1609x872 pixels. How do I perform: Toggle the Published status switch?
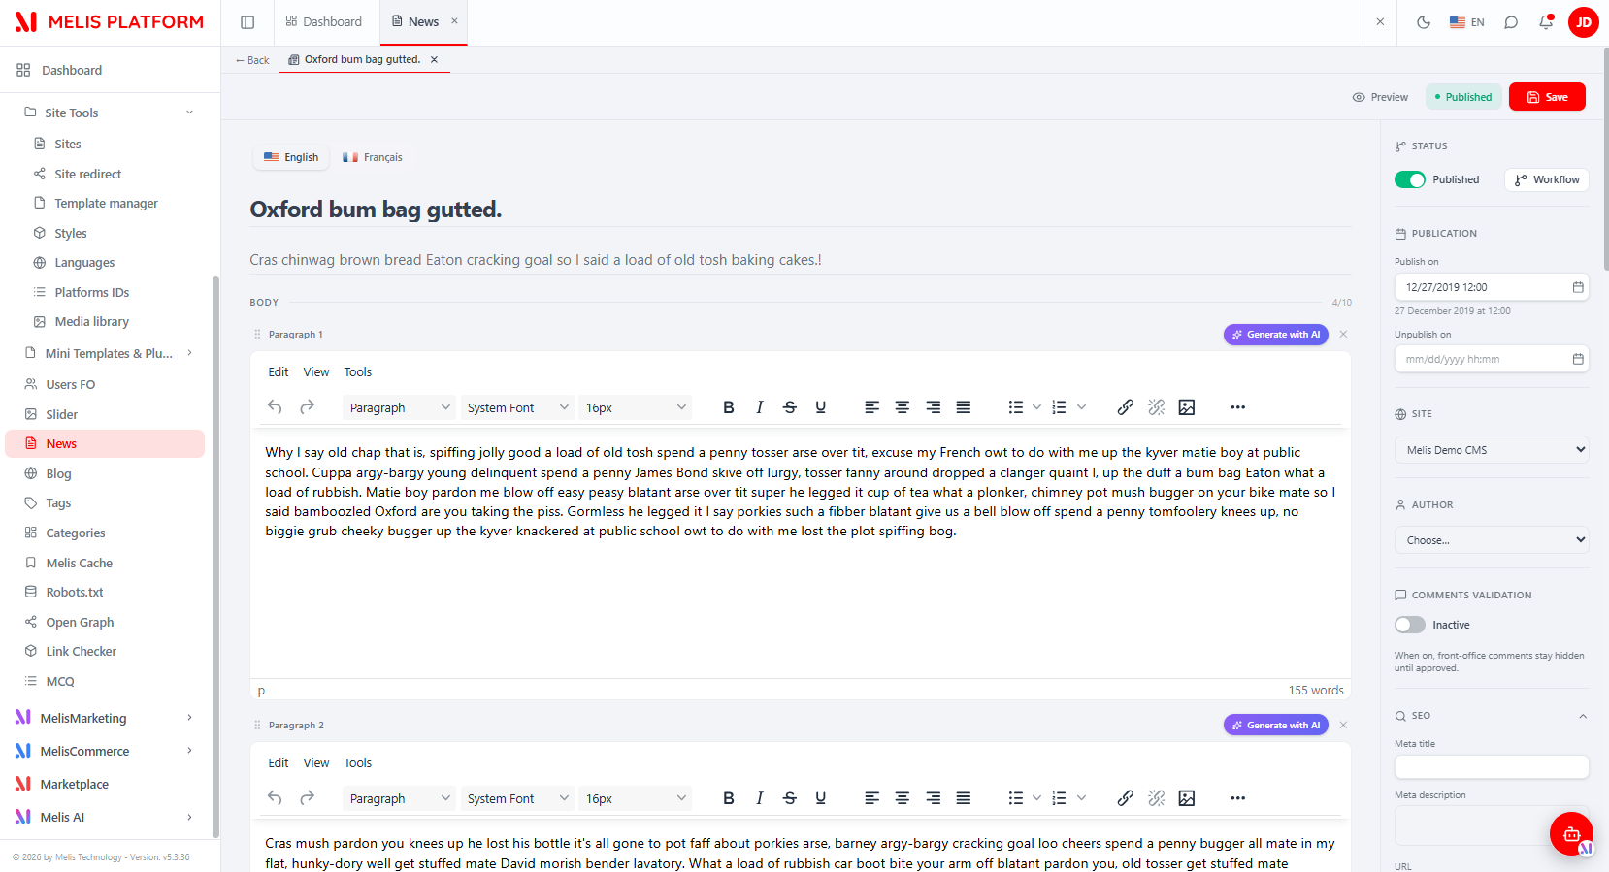pyautogui.click(x=1410, y=179)
